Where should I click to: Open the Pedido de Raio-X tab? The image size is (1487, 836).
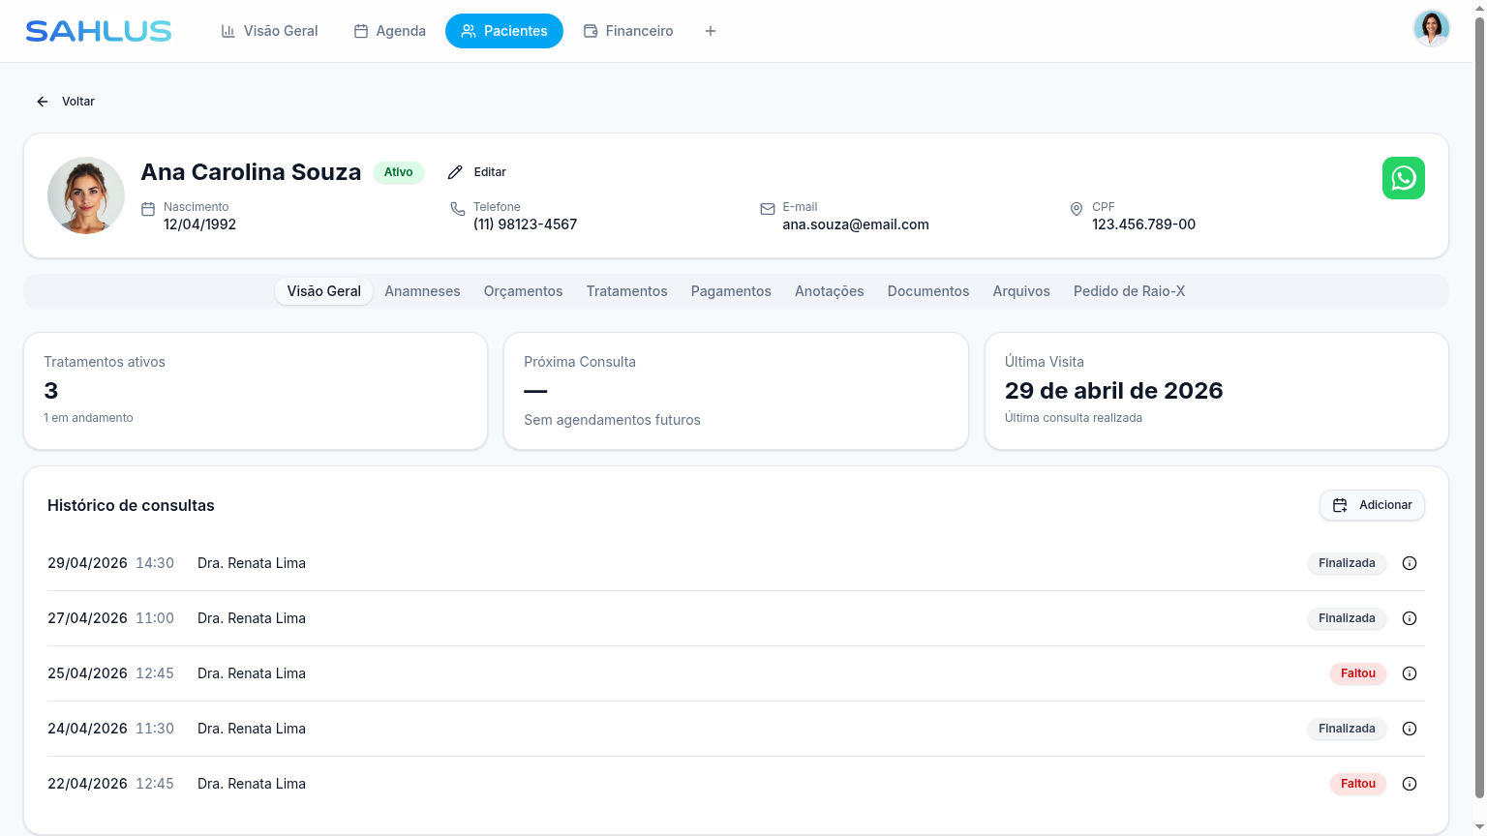(1129, 291)
